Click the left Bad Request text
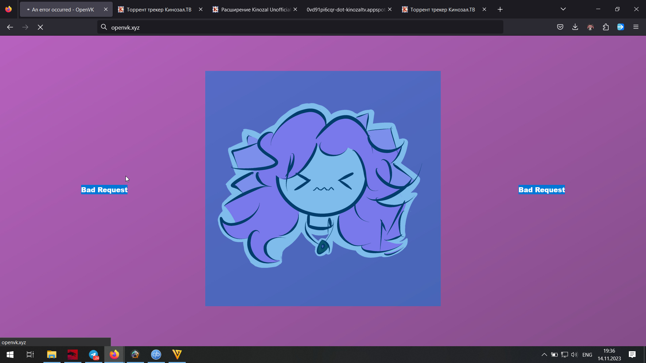The width and height of the screenshot is (646, 363). click(x=104, y=190)
